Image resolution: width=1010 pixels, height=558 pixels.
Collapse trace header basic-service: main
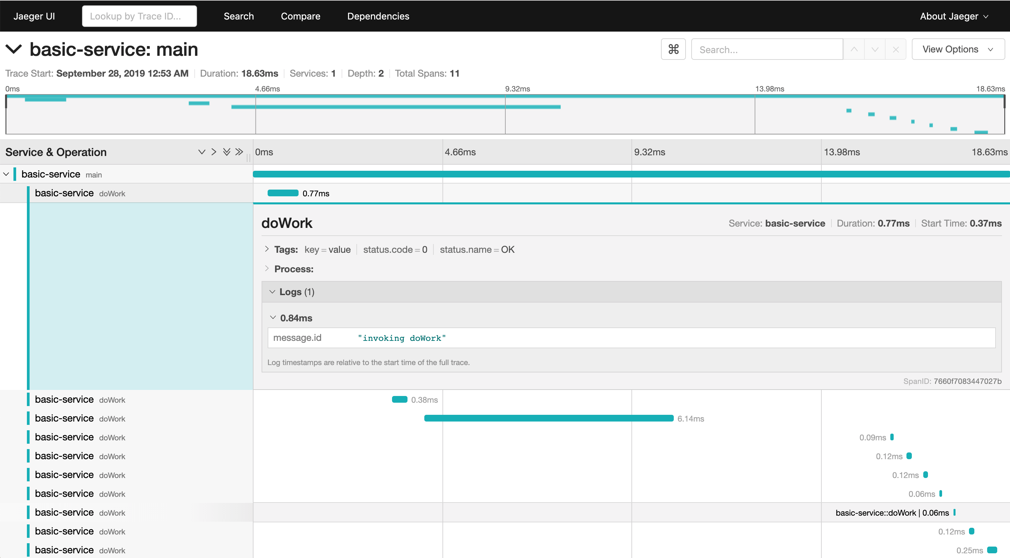coord(14,49)
